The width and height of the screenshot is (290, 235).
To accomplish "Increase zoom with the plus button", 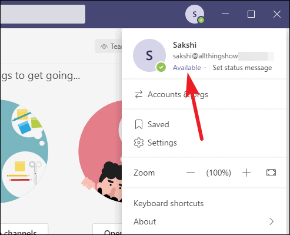I will click(246, 173).
